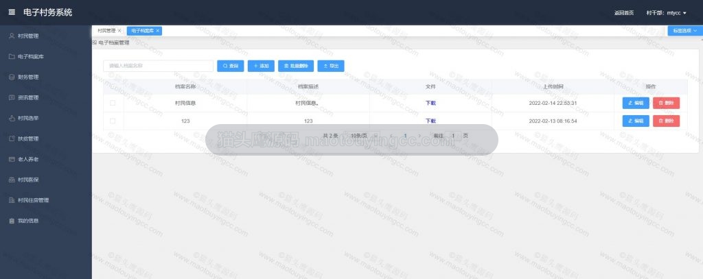Open the 村干部 user account dropdown
This screenshot has width=703, height=279.
point(666,13)
